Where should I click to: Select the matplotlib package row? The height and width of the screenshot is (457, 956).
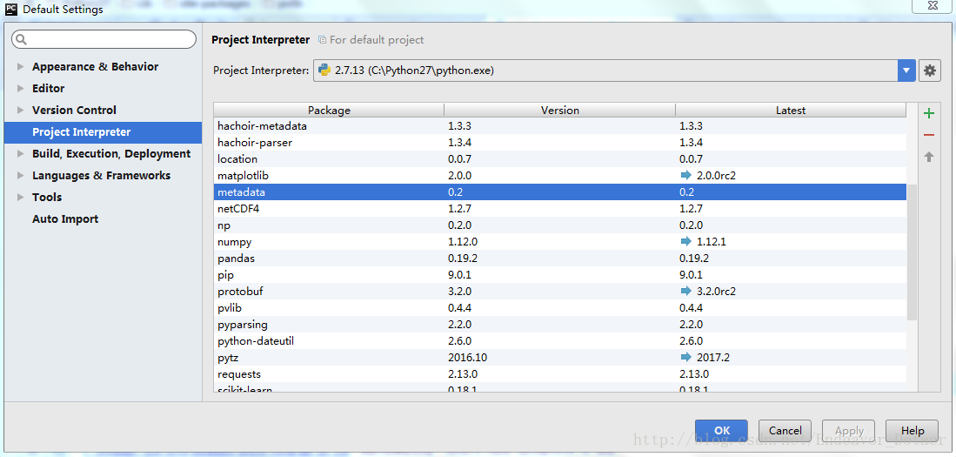pos(559,176)
